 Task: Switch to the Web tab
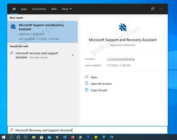coord(54,9)
